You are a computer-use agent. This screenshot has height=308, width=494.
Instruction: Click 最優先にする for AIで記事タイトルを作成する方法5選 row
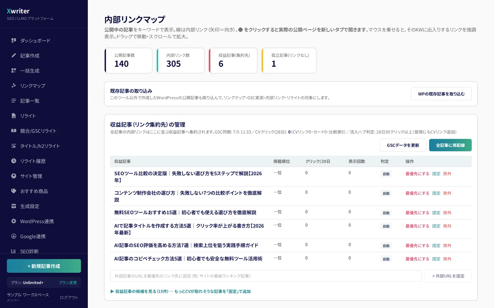coord(417,226)
